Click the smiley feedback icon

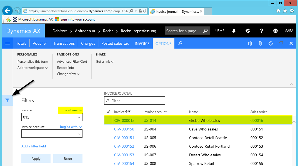[275, 31]
